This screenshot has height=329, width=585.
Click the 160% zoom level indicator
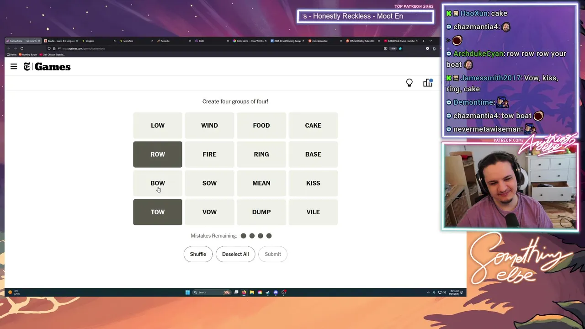[x=393, y=48]
